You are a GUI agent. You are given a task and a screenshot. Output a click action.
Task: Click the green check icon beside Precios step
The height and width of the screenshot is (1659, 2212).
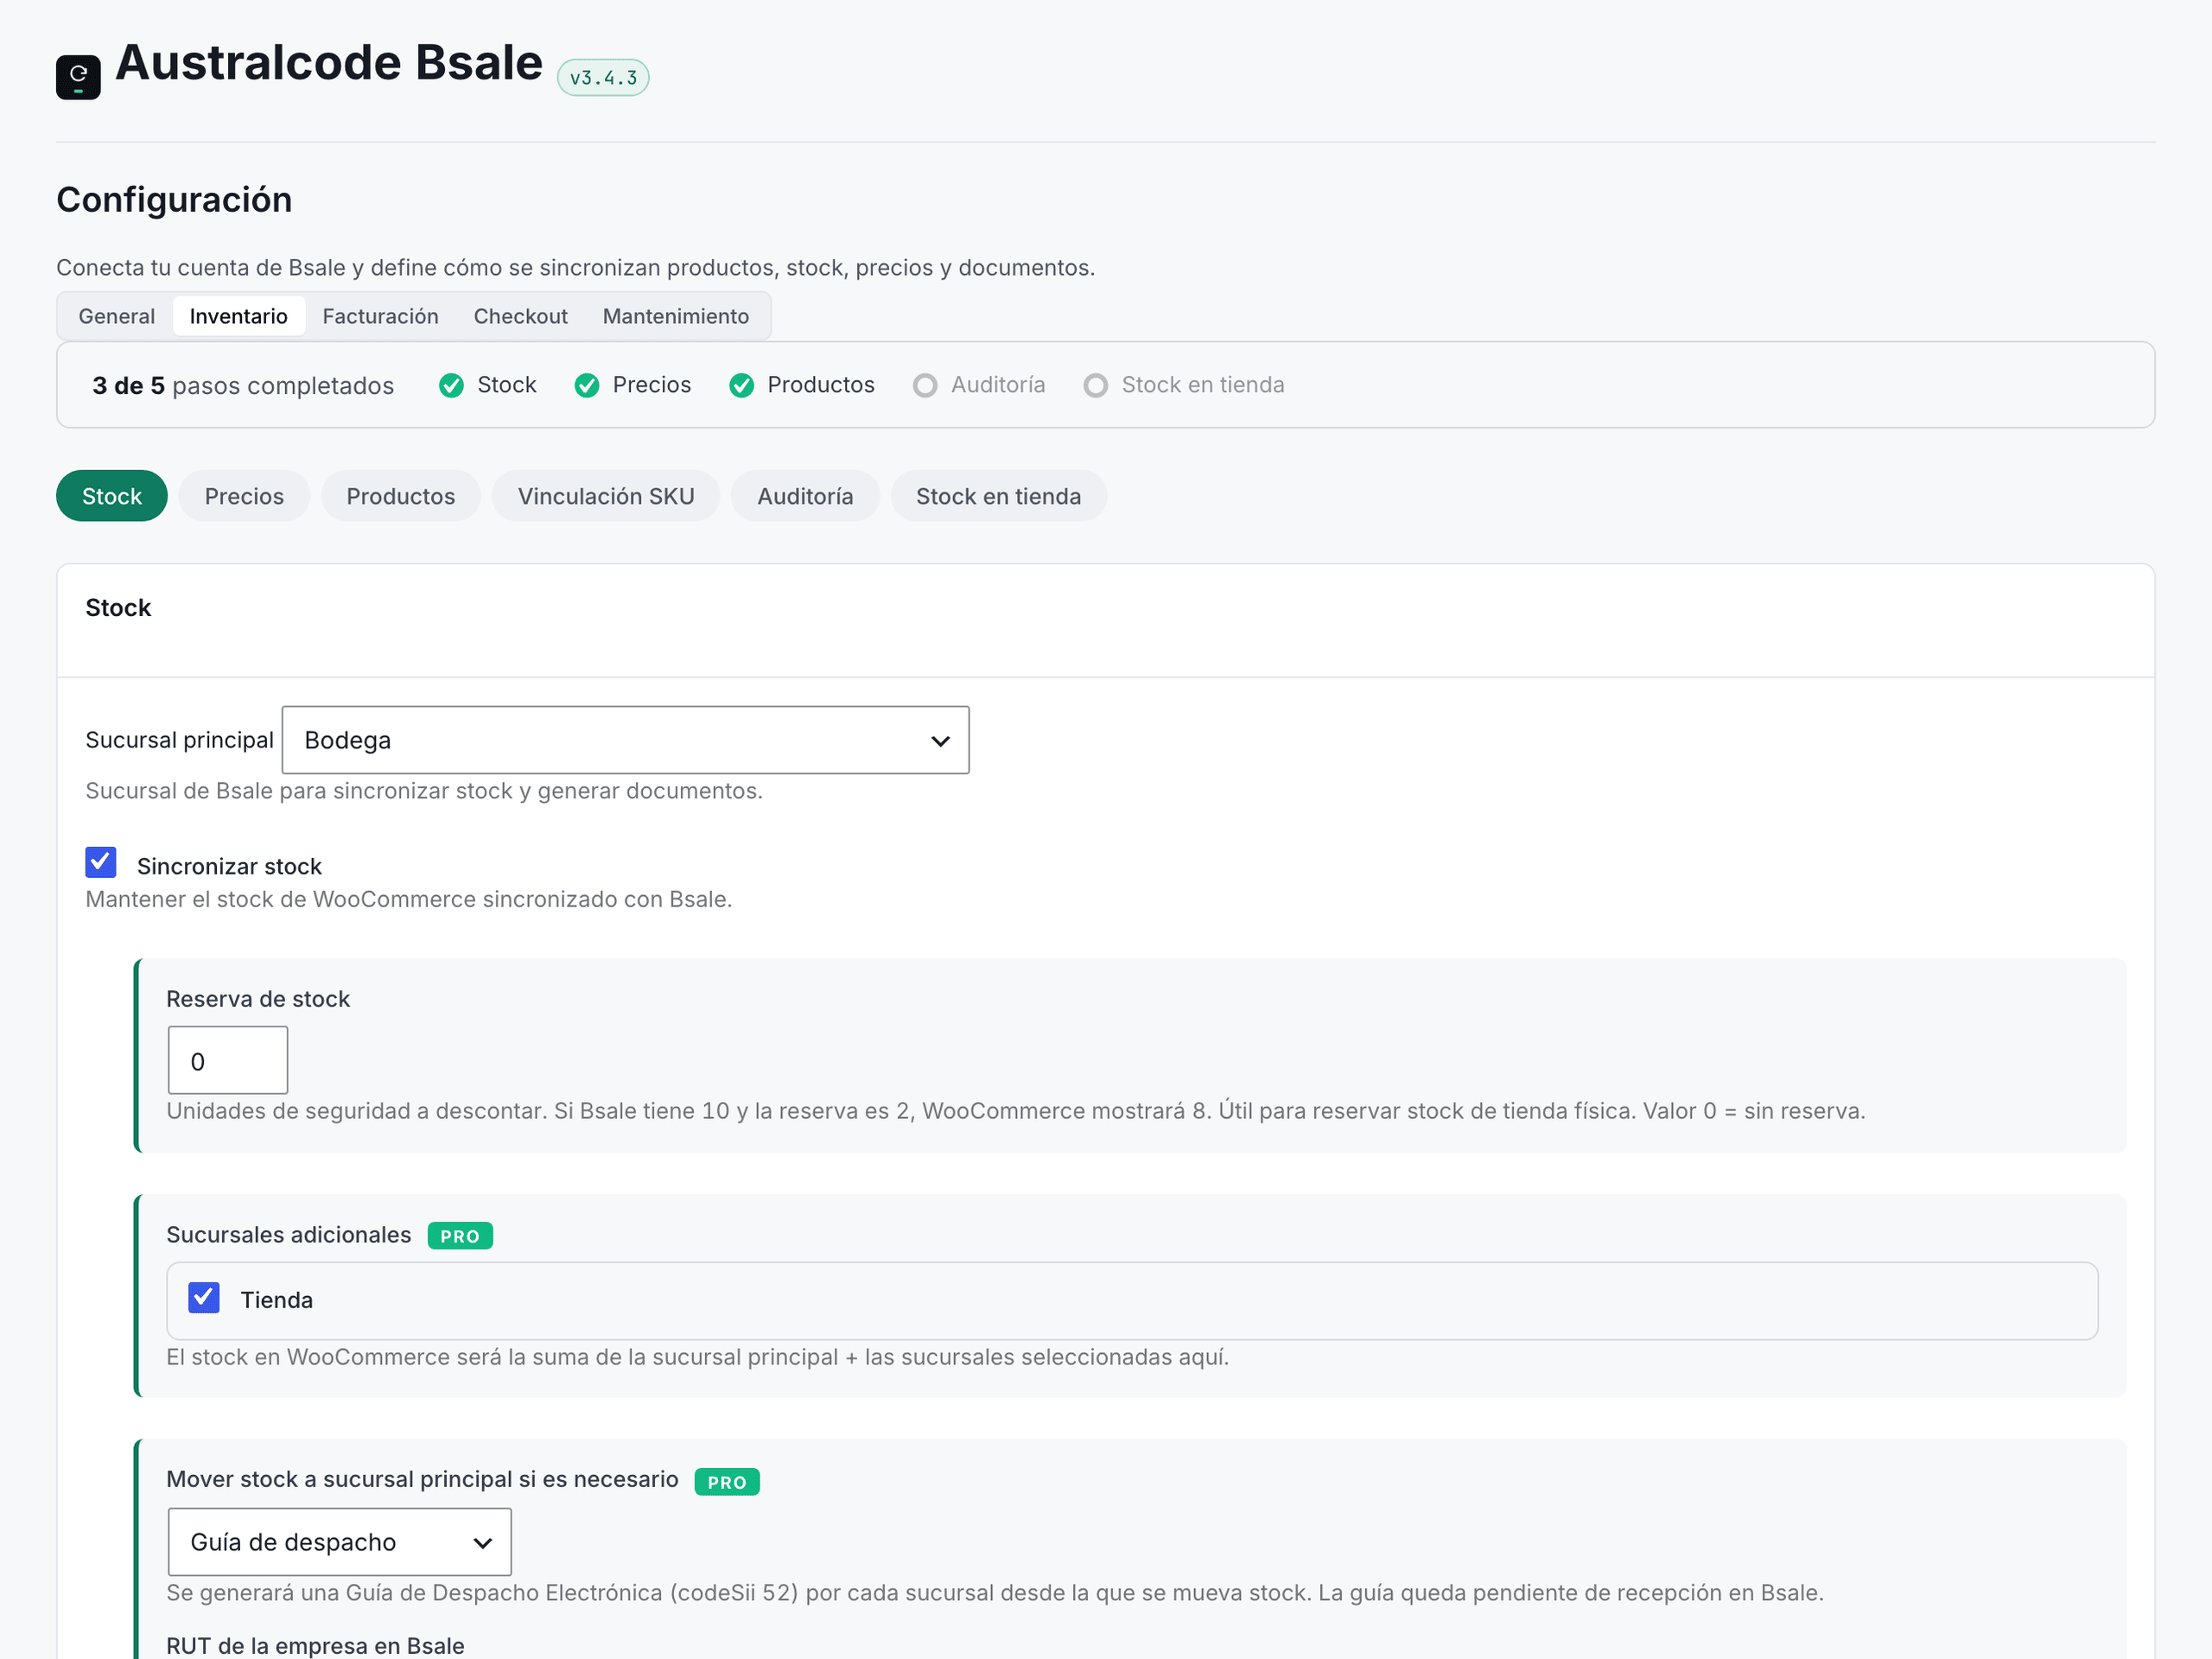pyautogui.click(x=587, y=385)
